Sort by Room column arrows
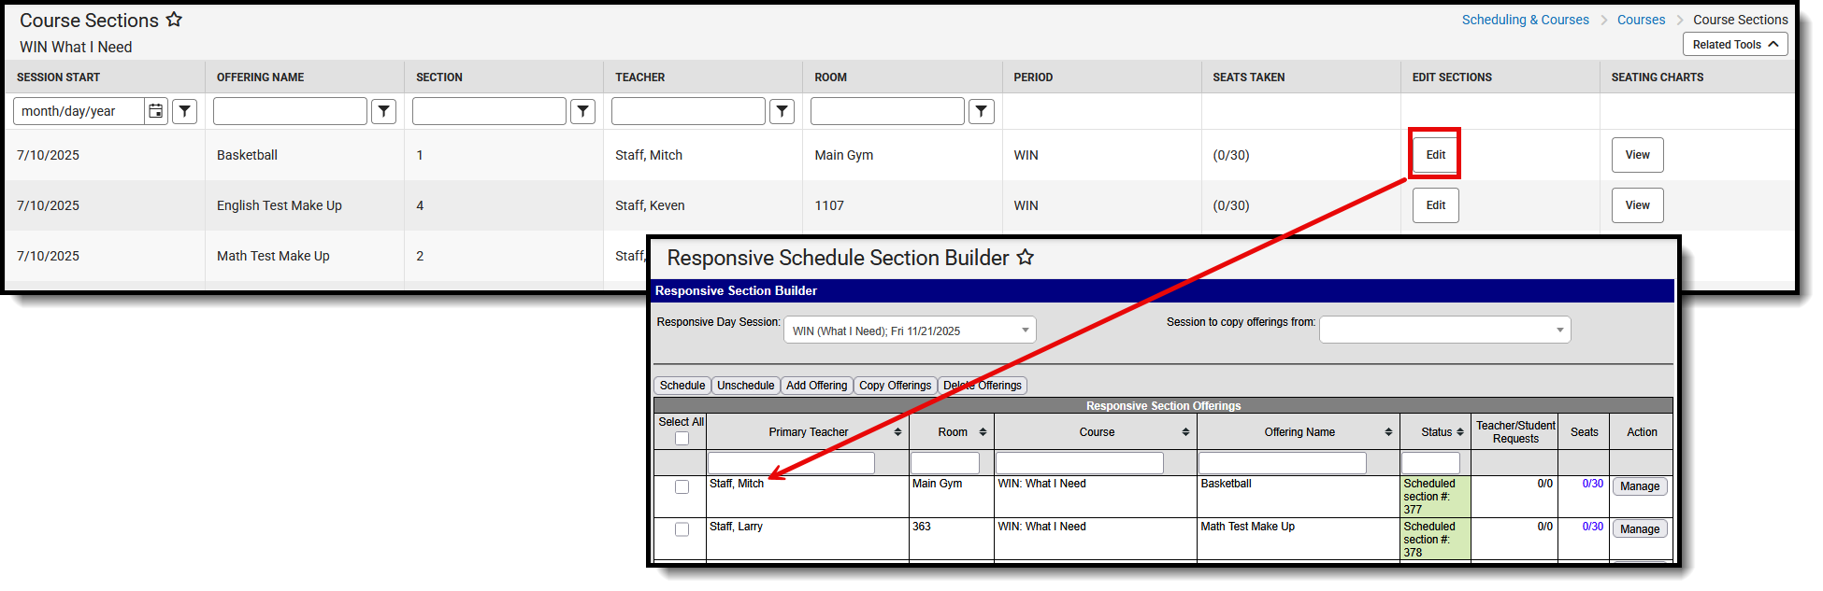The image size is (1823, 591). pos(983,432)
